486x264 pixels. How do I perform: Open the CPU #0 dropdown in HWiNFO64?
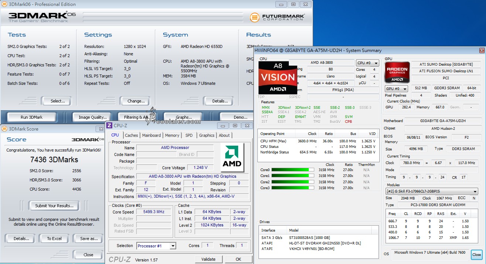(367, 63)
